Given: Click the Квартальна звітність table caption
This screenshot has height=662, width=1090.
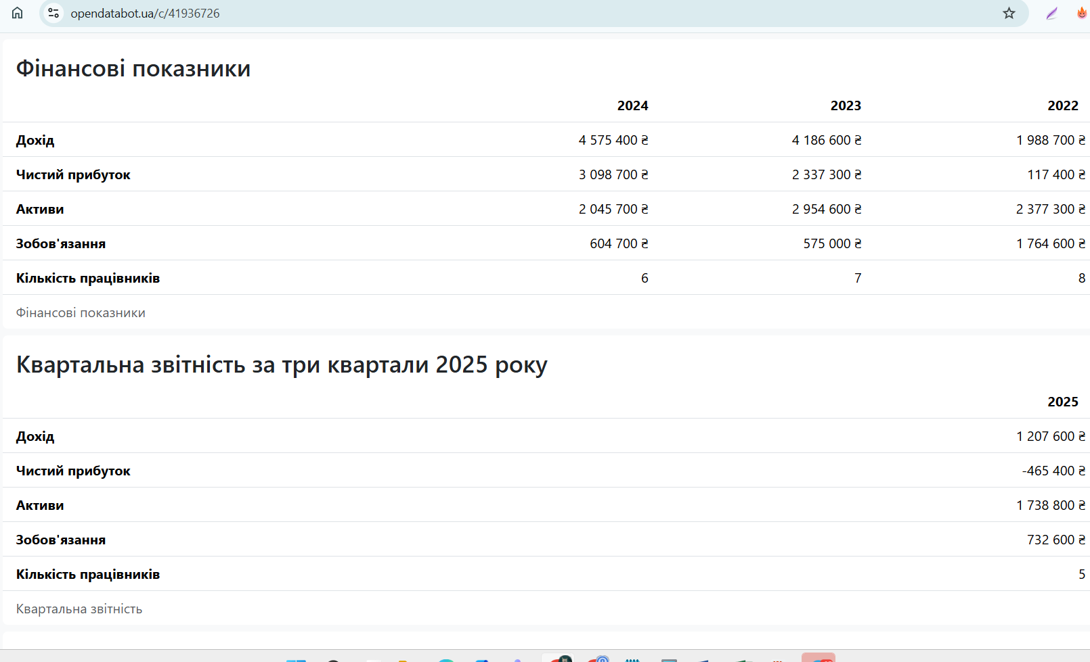Looking at the screenshot, I should click(79, 609).
